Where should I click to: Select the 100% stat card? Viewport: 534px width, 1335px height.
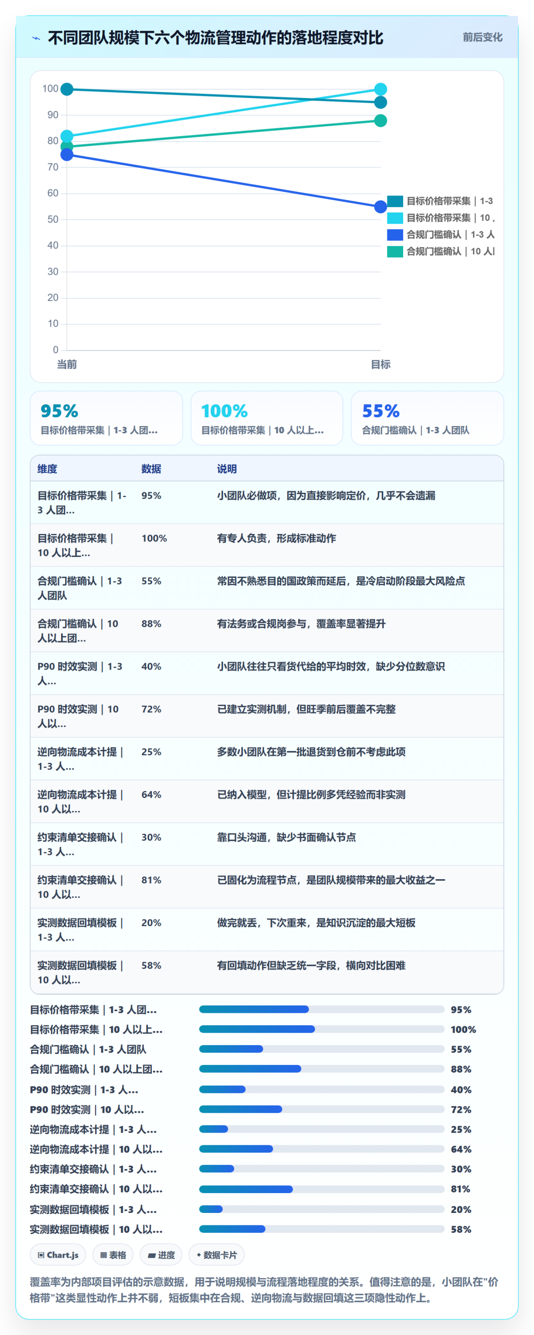coord(267,418)
